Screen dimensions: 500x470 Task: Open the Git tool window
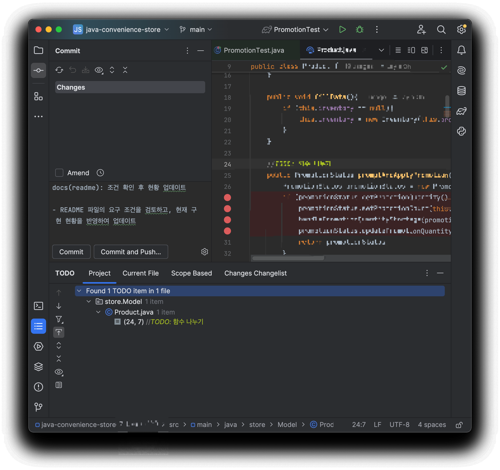point(38,407)
